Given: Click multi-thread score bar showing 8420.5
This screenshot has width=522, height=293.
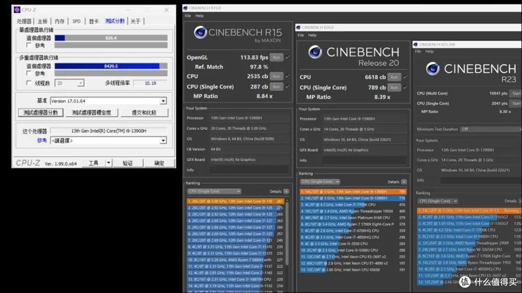Looking at the screenshot, I should [111, 66].
